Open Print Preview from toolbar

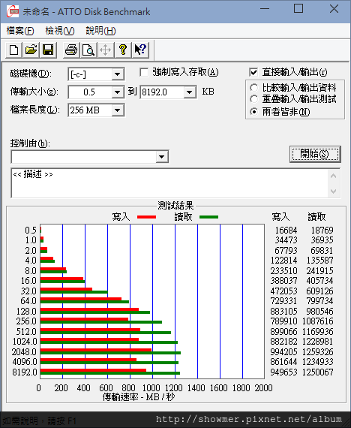[x=88, y=50]
